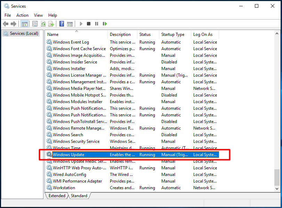Image resolution: width=282 pixels, height=208 pixels.
Task: Click the Refresh toolbar icon
Action: click(x=43, y=24)
